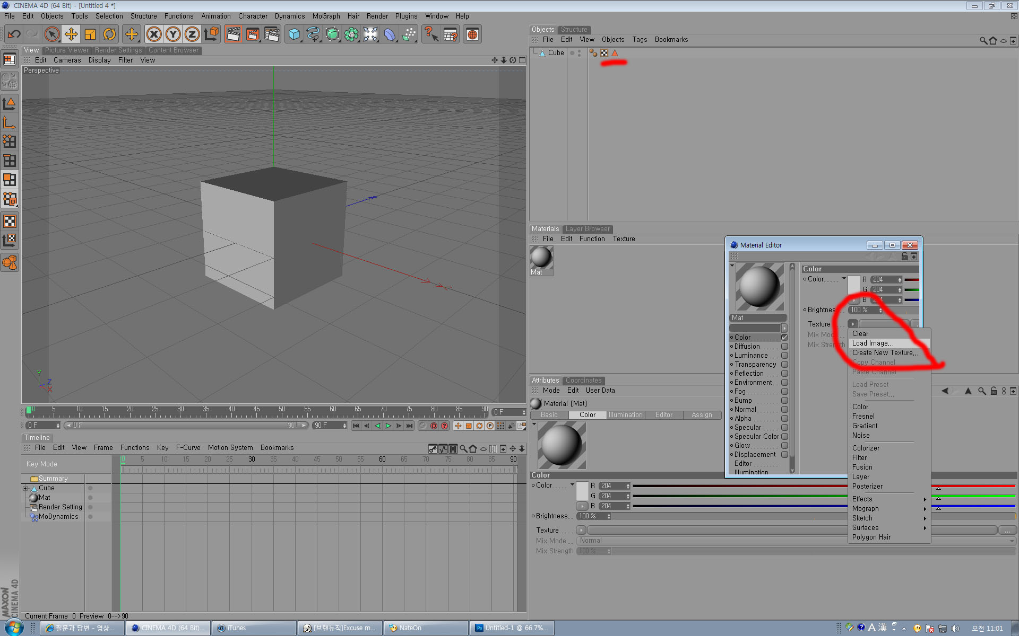This screenshot has height=636, width=1019.
Task: Select the Texture mode icon in left palette
Action: (10, 221)
